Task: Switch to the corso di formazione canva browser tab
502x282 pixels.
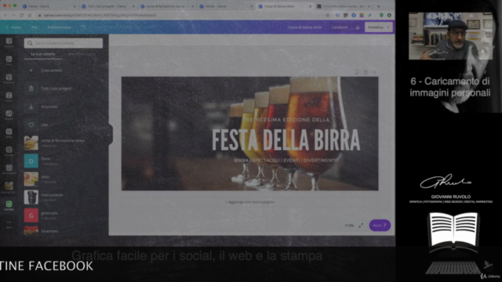Action: pos(166,6)
